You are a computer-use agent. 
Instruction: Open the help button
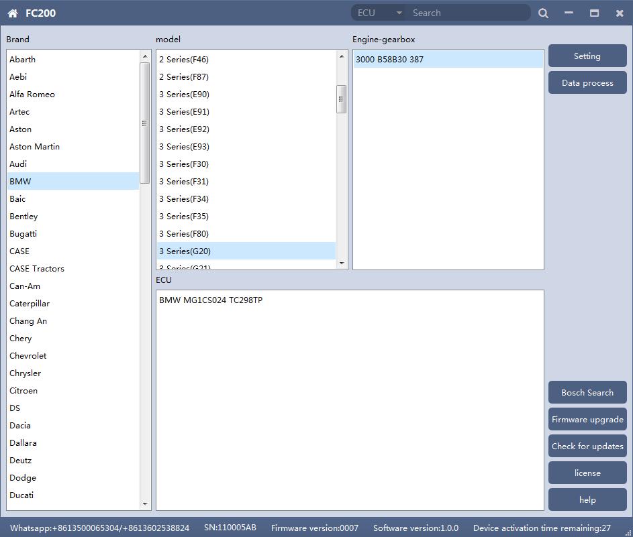[587, 500]
